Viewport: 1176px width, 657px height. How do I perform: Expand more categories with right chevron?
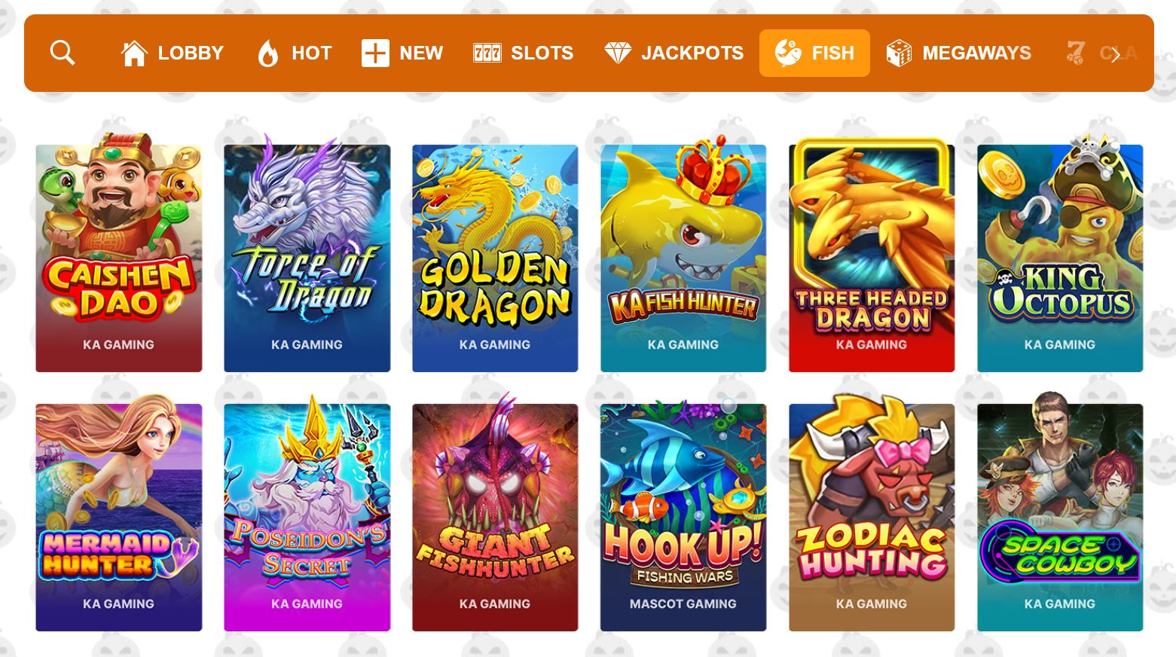point(1116,53)
